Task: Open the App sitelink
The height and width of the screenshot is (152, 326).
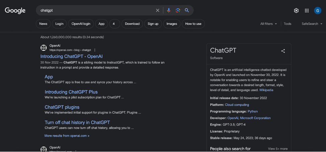Action: point(49,77)
